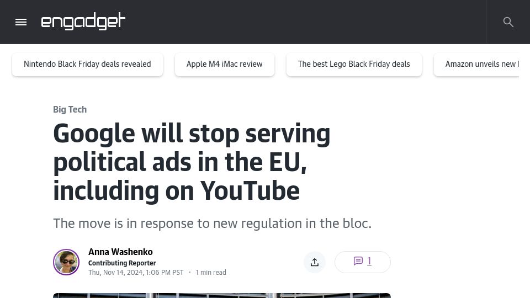530x298 pixels.
Task: Click the subheading about new regulation
Action: [212, 223]
